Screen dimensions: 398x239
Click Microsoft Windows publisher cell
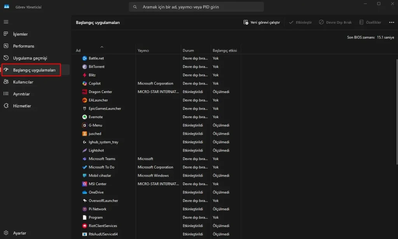[x=153, y=175]
